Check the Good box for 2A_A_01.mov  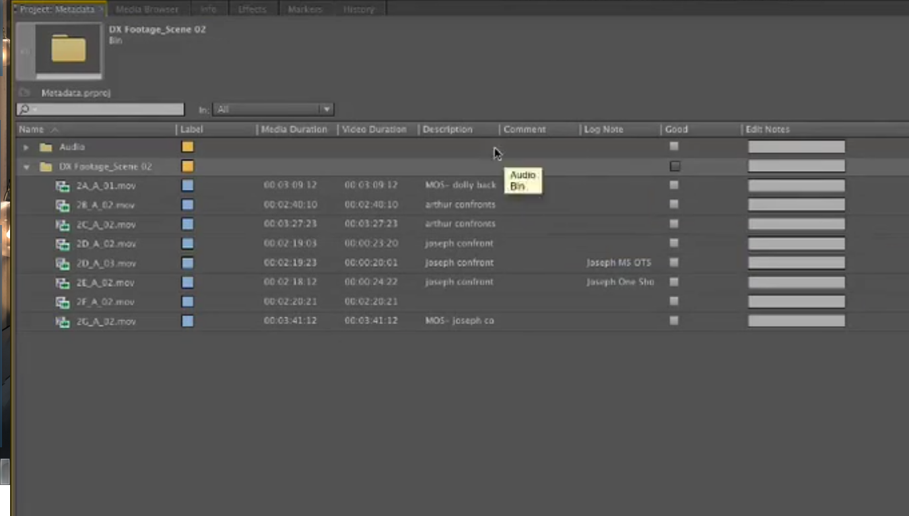674,185
